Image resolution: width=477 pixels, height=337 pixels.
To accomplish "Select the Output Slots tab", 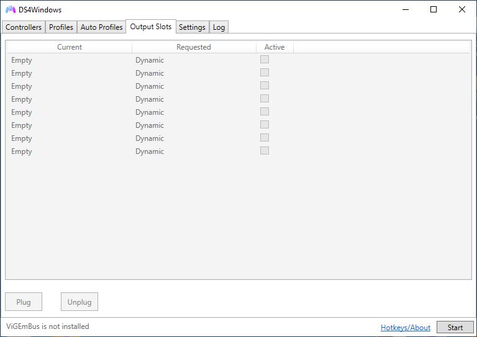I will click(x=151, y=27).
